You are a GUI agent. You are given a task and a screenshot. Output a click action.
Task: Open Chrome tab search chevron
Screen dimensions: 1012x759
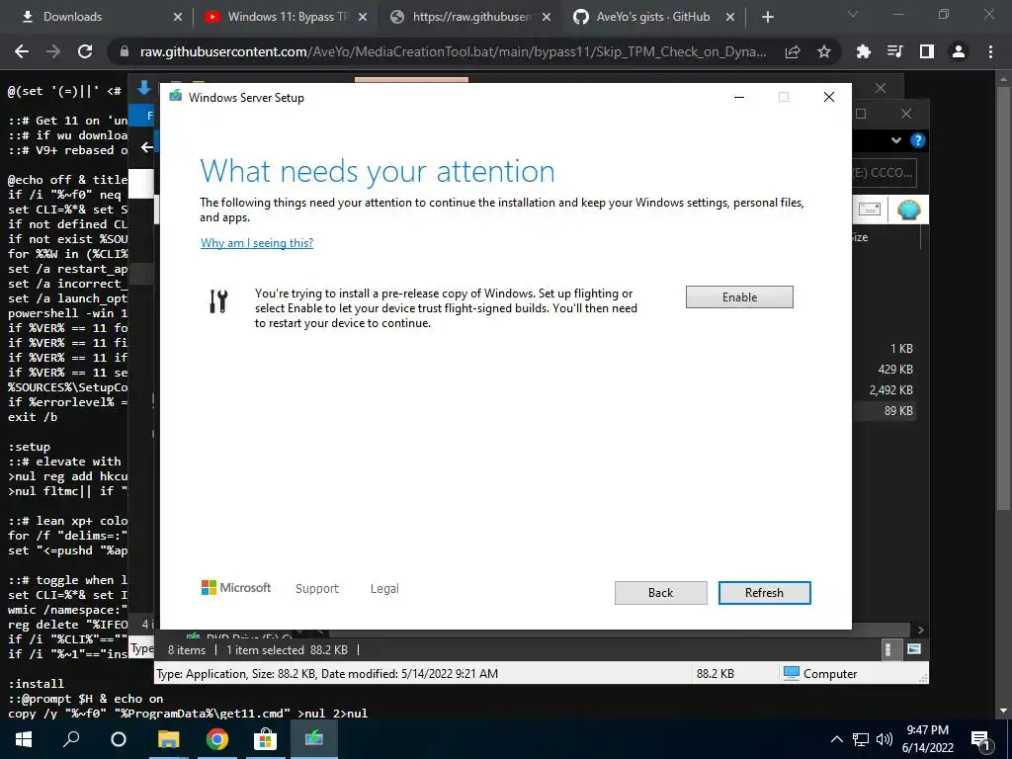(x=853, y=14)
